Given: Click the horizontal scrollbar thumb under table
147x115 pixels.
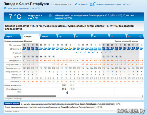Looking at the screenshot, I should tap(31, 96).
